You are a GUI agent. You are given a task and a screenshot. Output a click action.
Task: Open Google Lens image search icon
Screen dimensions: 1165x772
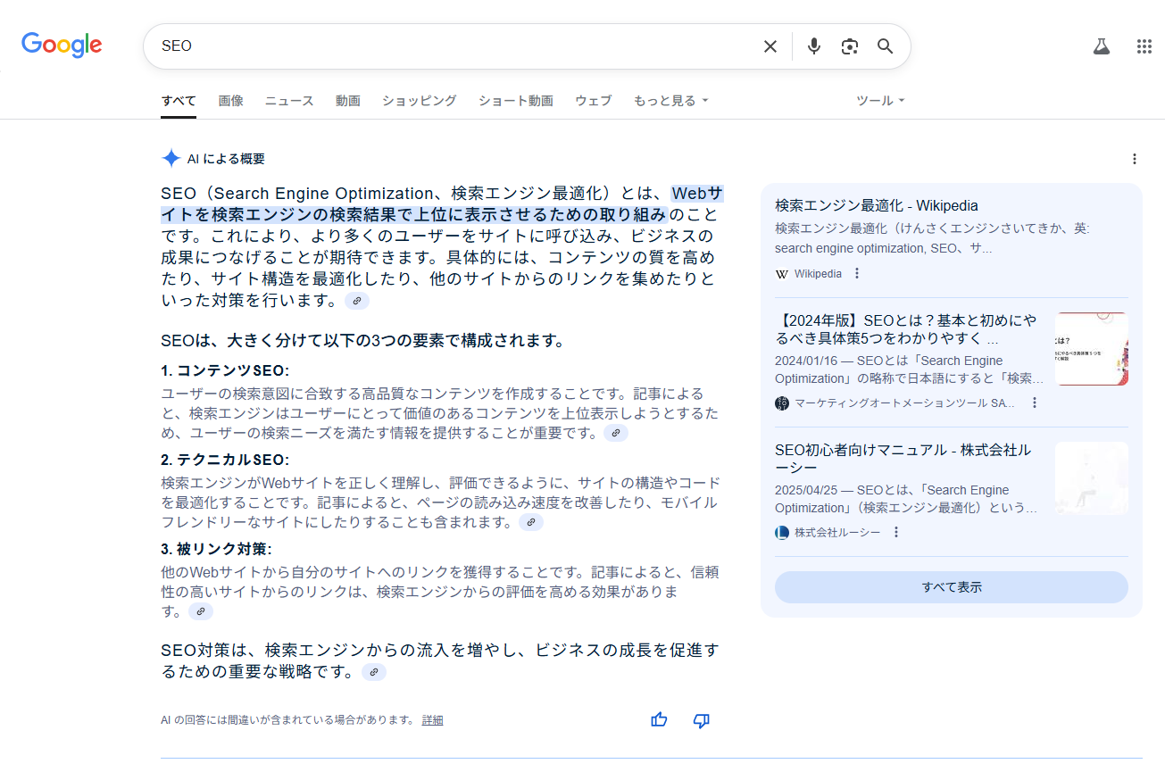tap(850, 46)
